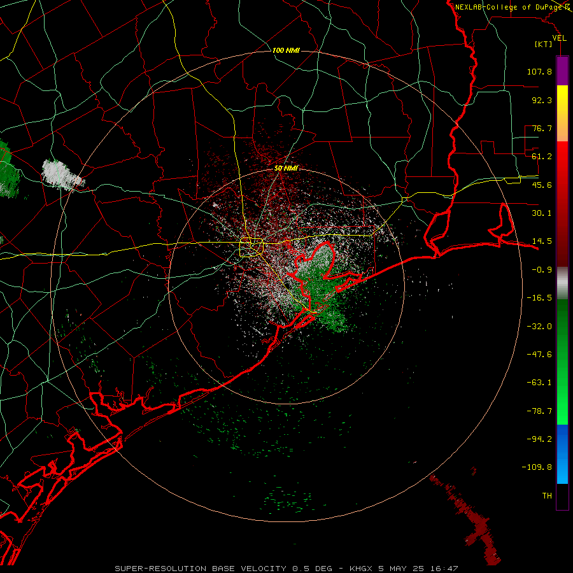Click the -78.7 velocity scale value
The height and width of the screenshot is (573, 573).
[539, 411]
